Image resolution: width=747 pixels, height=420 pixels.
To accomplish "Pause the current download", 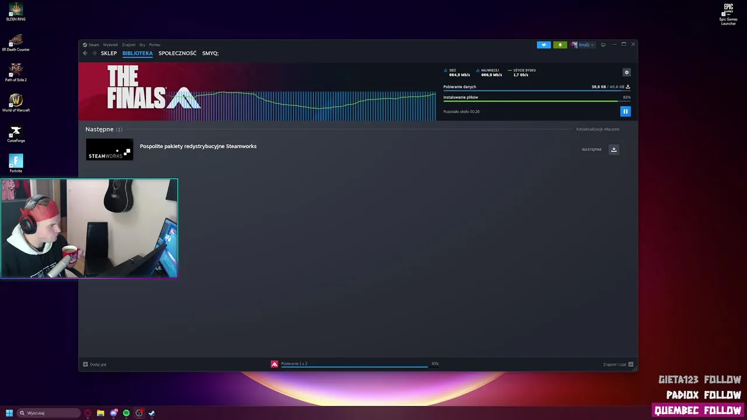I will tap(625, 111).
